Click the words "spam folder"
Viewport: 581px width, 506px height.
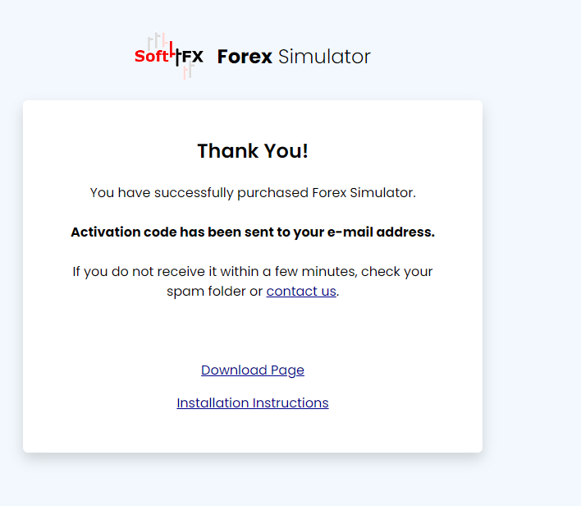coord(205,291)
